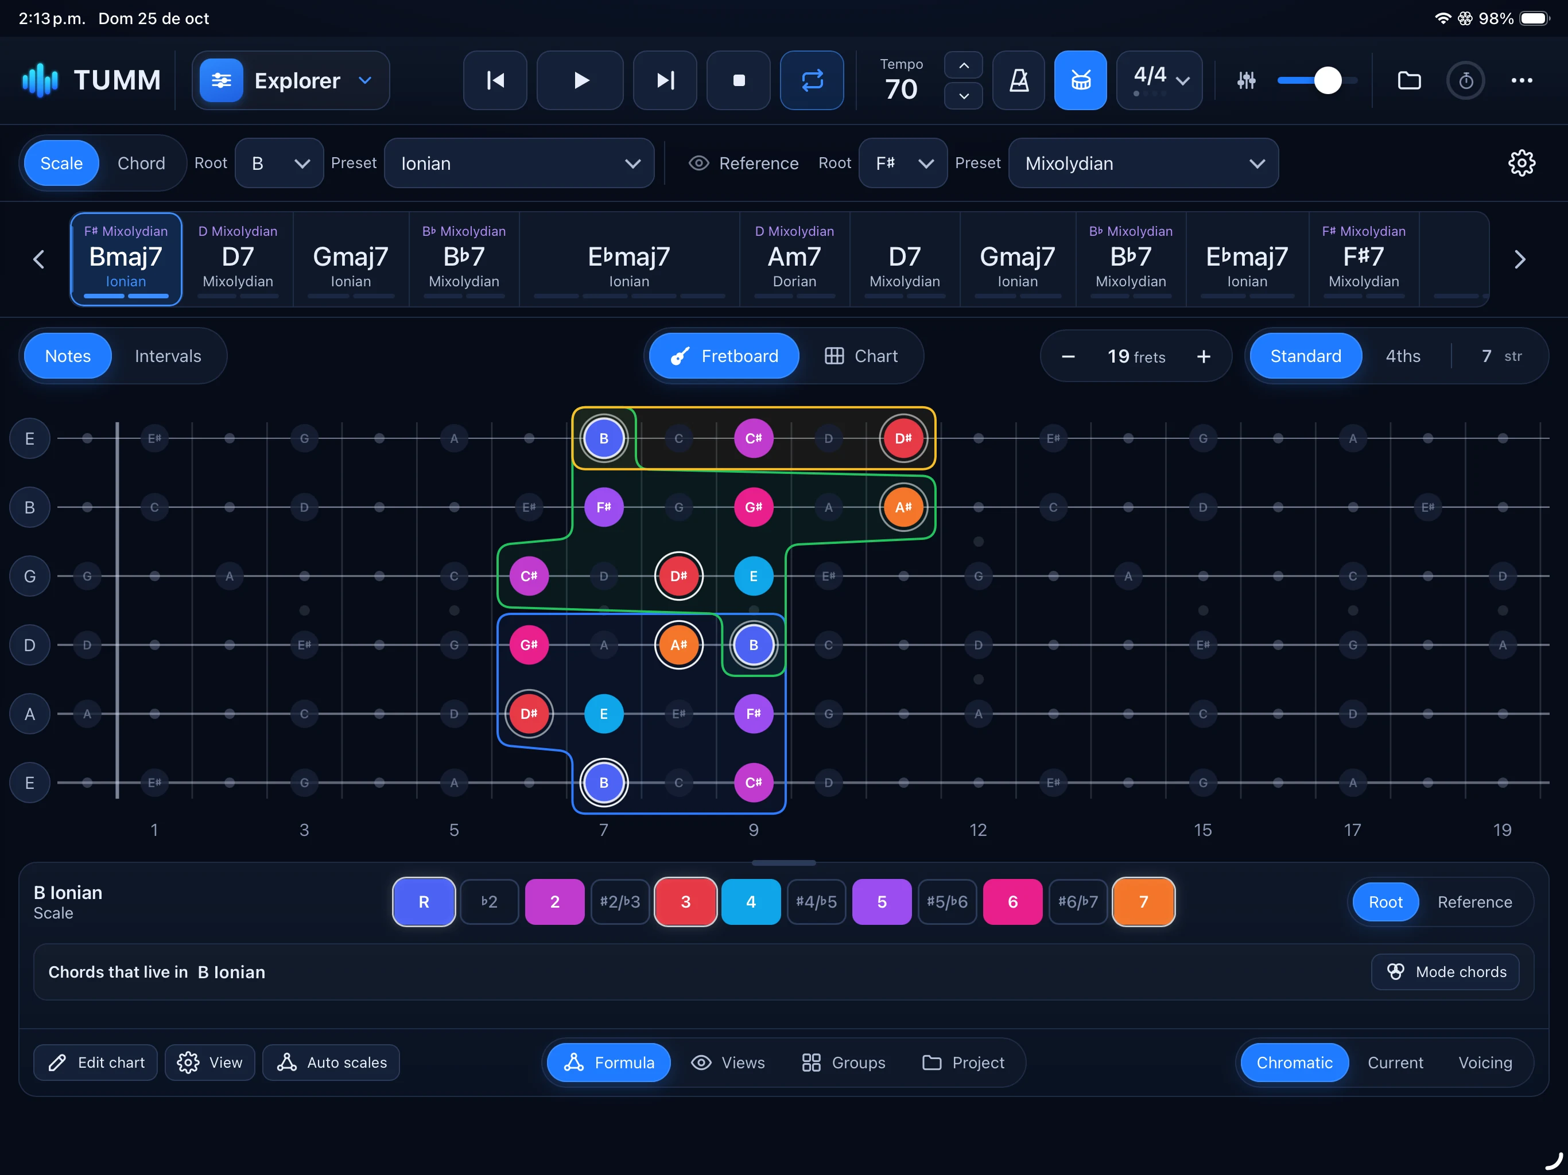
Task: Adjust the volume slider
Action: 1317,81
